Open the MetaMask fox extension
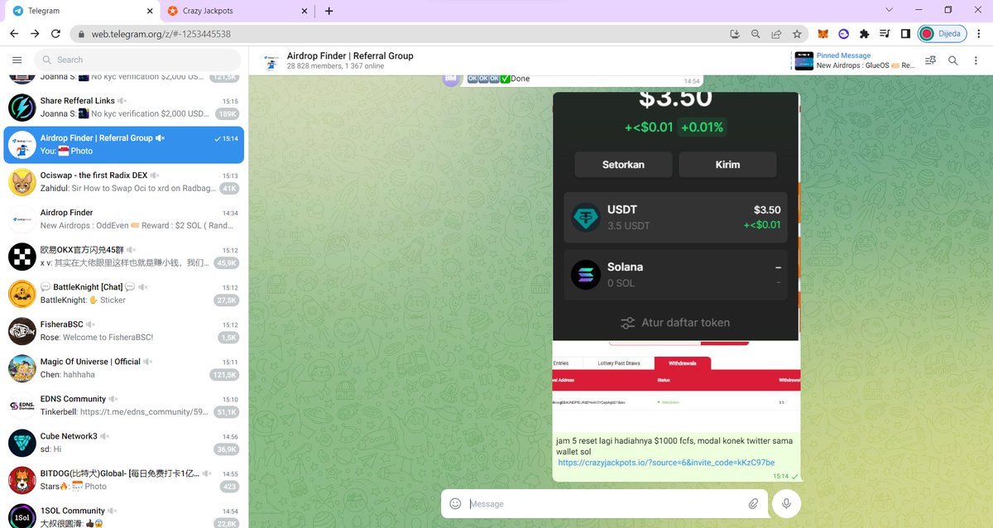The image size is (993, 528). click(x=823, y=34)
